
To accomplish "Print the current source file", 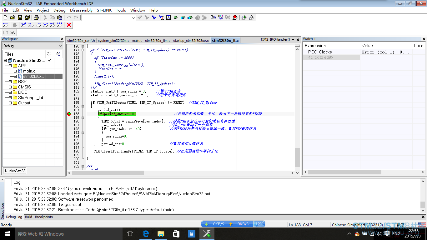I will click(36, 17).
